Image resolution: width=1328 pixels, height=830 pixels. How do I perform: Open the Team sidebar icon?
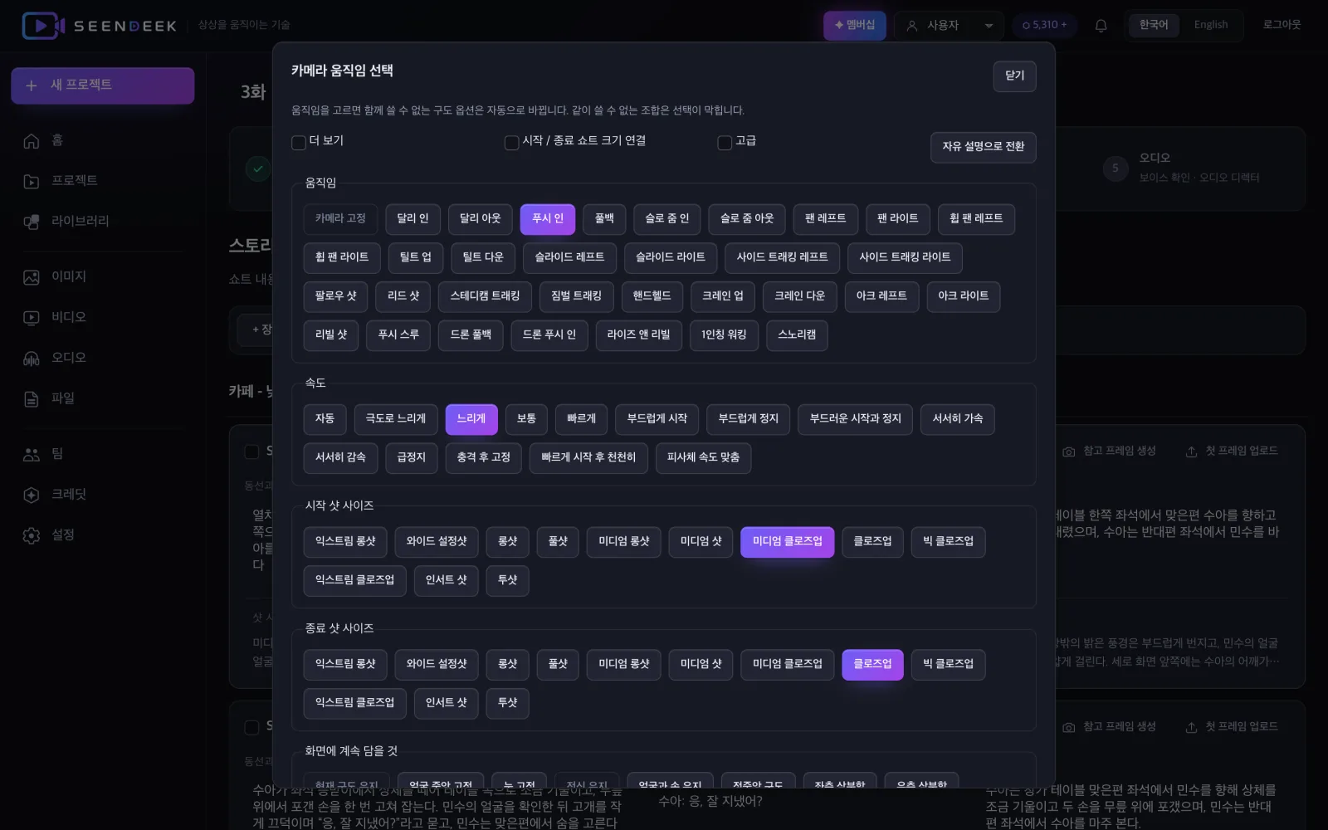click(32, 454)
